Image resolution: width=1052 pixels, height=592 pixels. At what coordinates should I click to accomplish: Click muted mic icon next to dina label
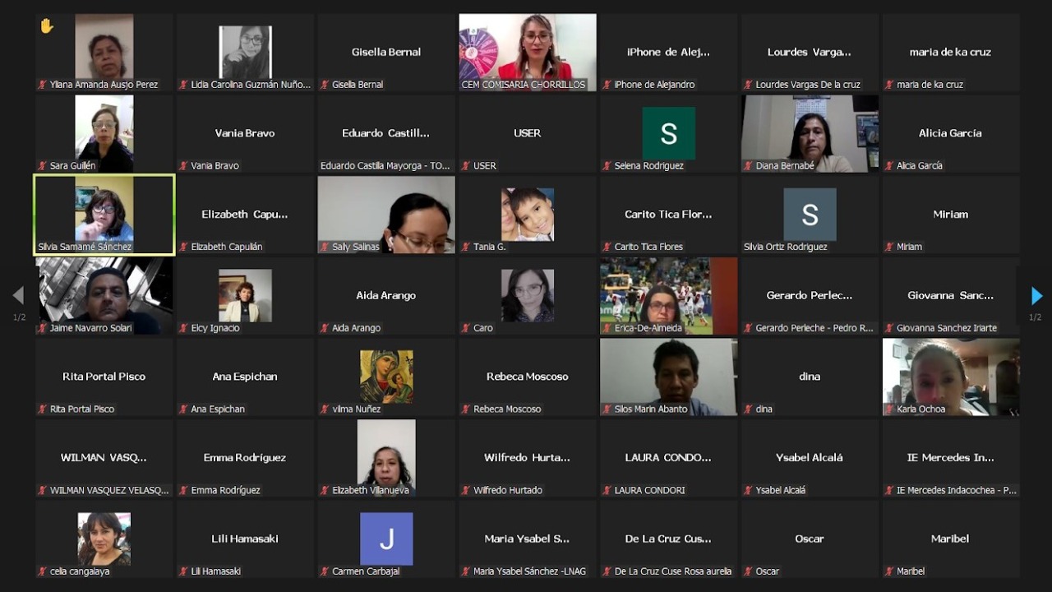(x=749, y=409)
